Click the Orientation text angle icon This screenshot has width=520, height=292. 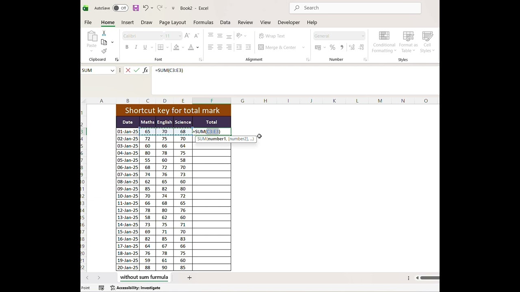tap(239, 36)
